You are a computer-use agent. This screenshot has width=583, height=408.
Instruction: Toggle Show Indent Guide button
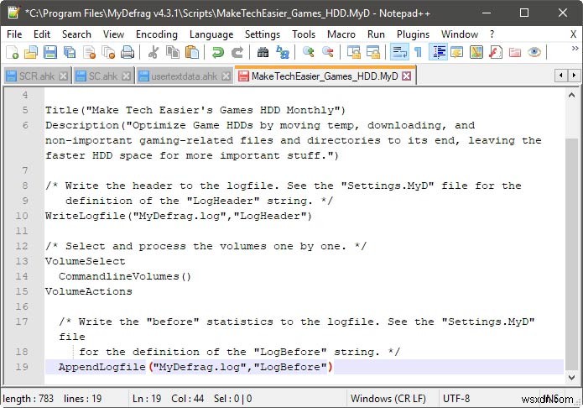[x=439, y=52]
